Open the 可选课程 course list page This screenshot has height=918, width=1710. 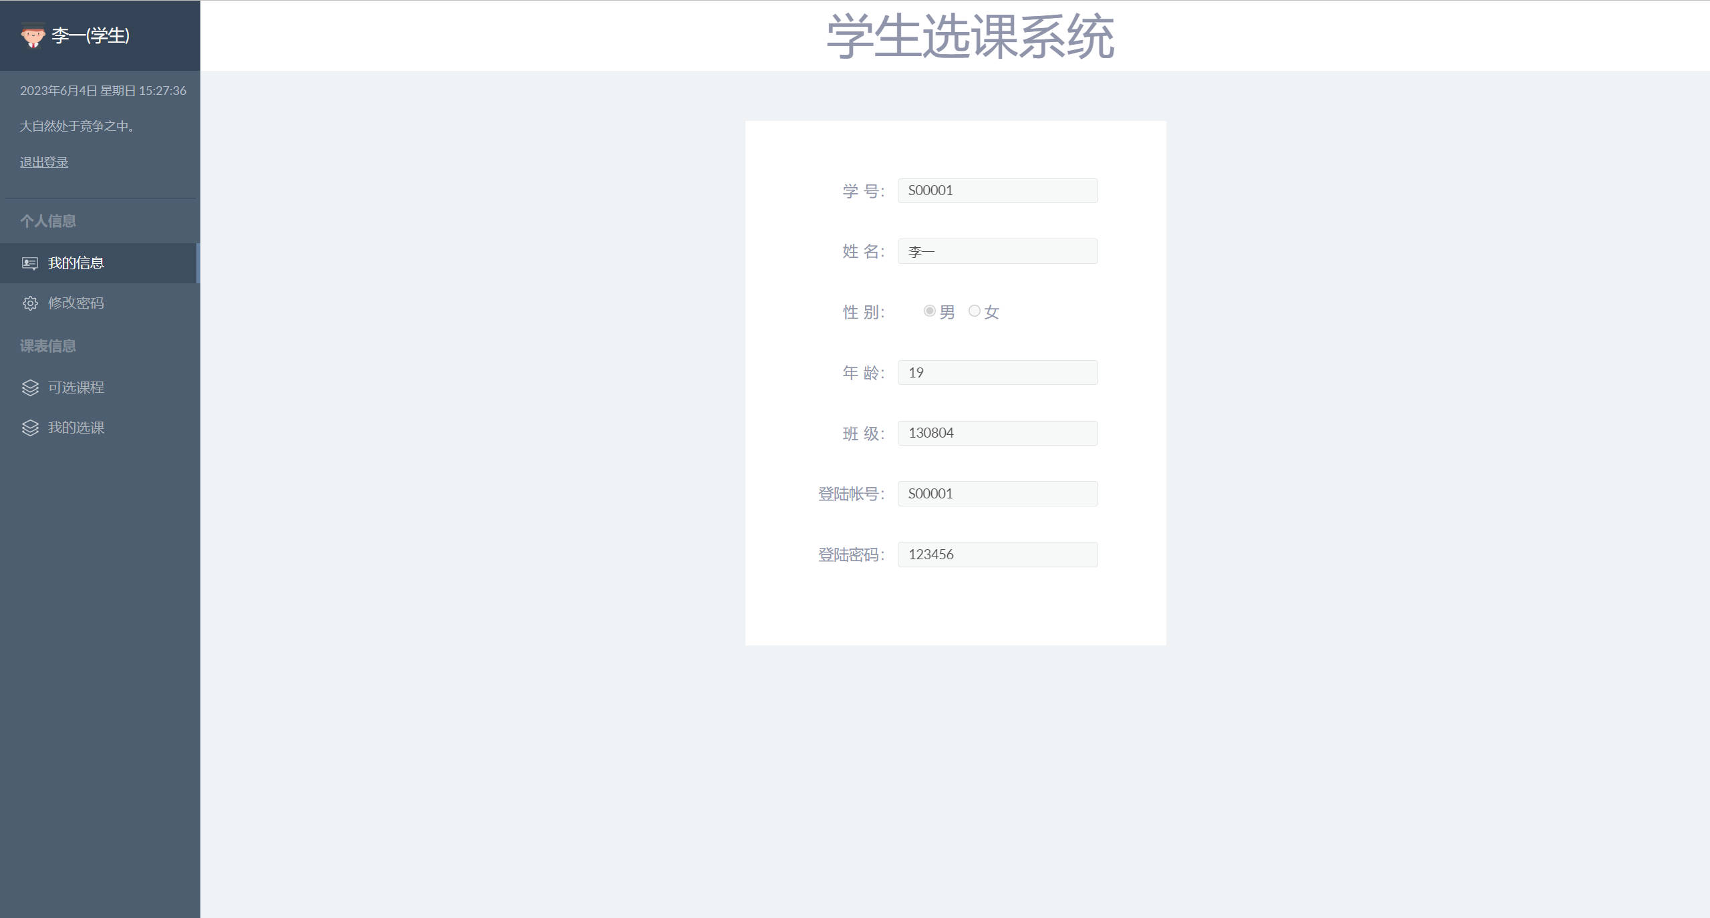(75, 388)
